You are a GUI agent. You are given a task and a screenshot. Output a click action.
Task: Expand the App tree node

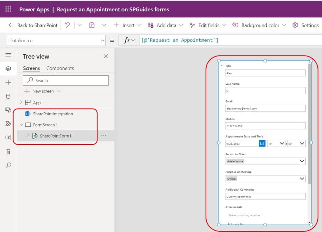[x=21, y=102]
